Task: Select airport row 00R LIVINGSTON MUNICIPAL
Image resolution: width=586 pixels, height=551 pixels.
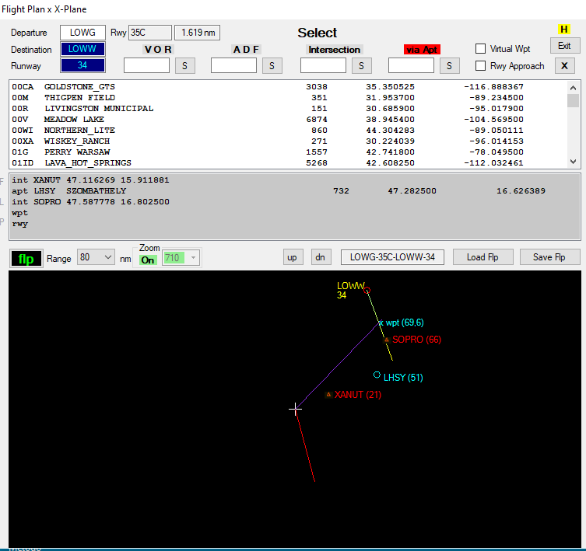Action: tap(288, 108)
